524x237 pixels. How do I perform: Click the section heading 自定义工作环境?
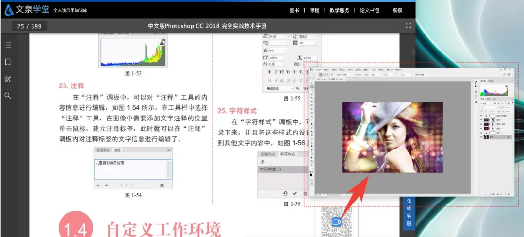click(x=164, y=229)
